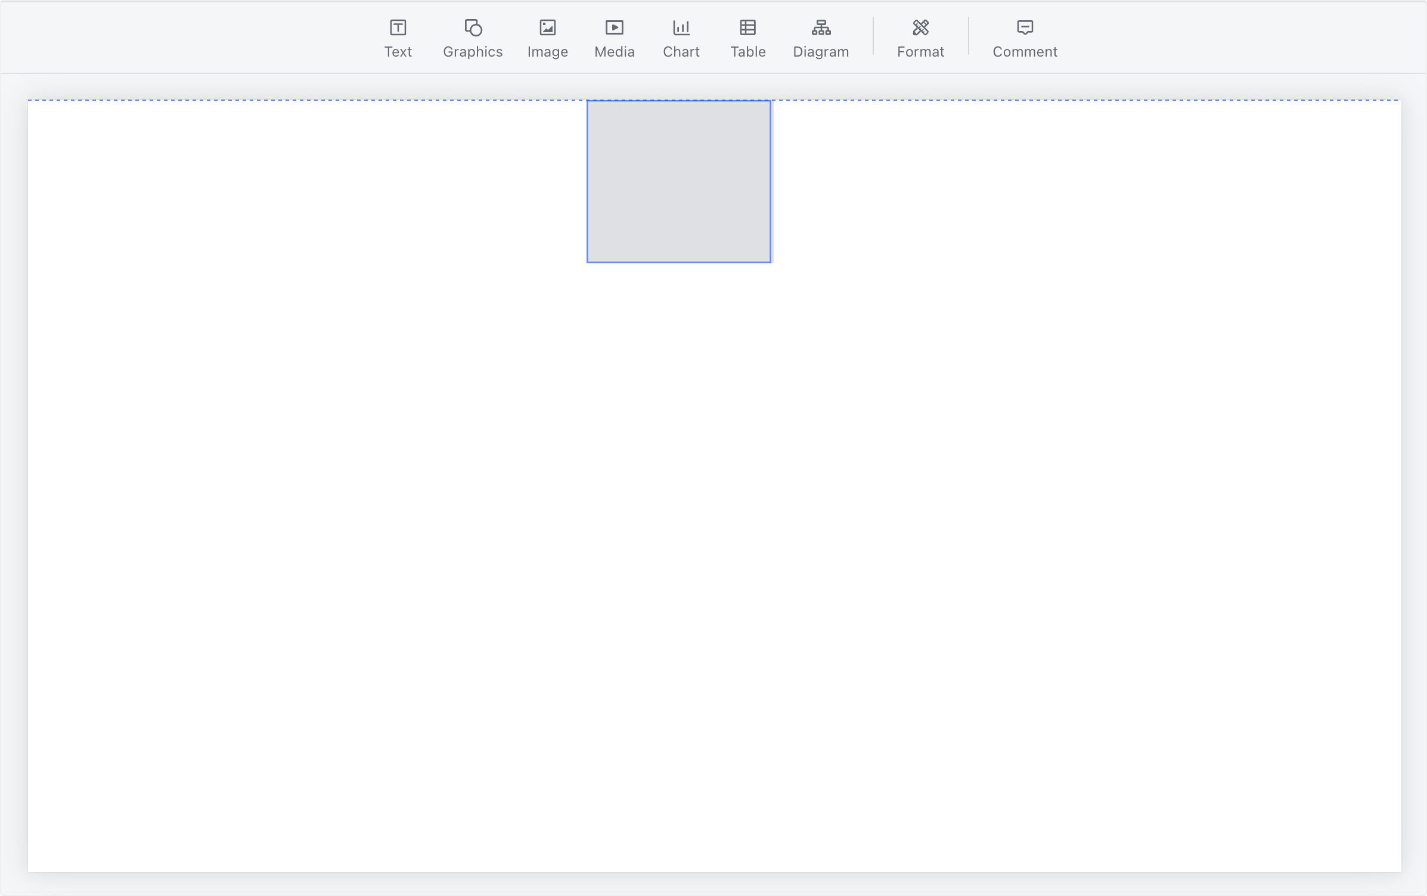
Task: Open the Diagram hierarchy icon
Action: (x=821, y=27)
